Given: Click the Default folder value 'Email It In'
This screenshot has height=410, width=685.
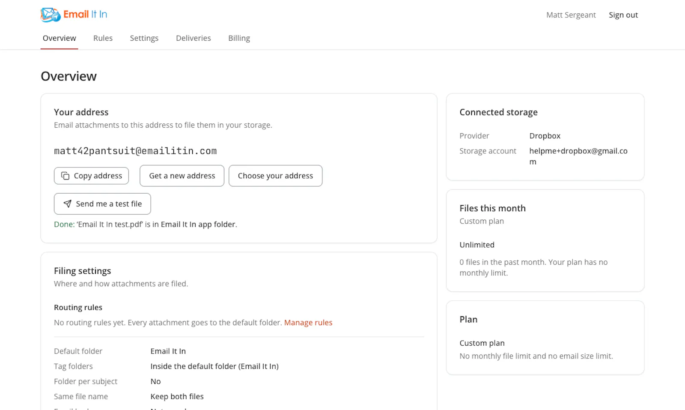Looking at the screenshot, I should pos(168,351).
